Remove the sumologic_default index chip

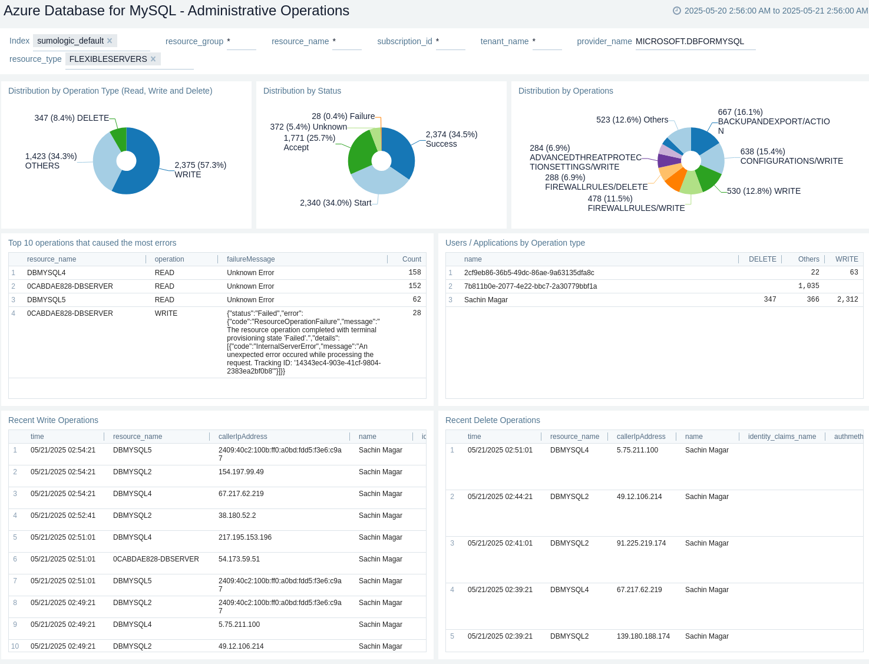(x=110, y=41)
